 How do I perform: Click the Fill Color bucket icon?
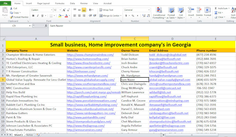click(x=60, y=16)
